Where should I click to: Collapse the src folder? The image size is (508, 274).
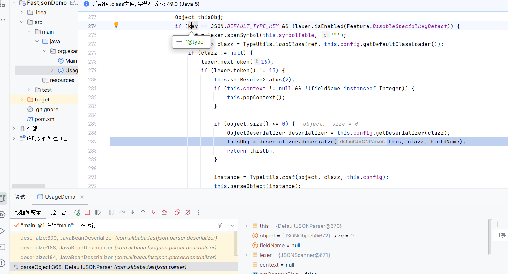click(22, 22)
